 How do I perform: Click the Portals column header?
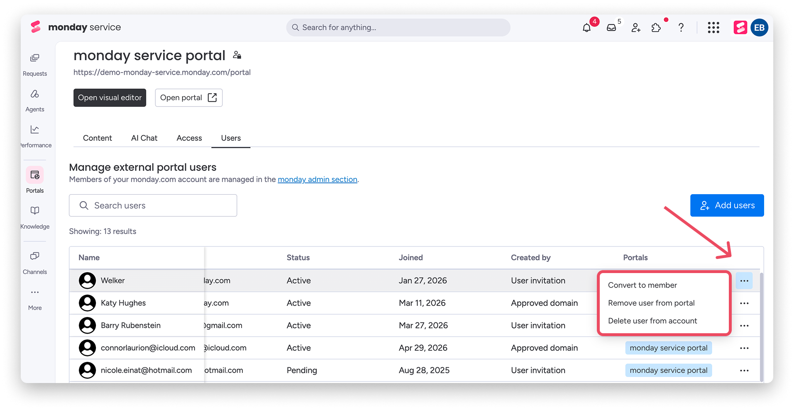point(635,258)
